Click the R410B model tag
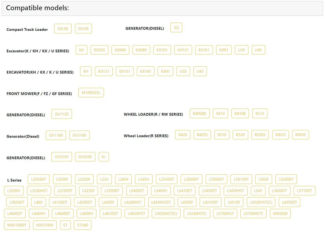 point(240,113)
